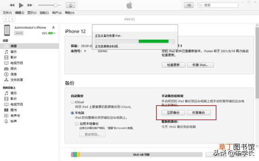Viewport: 259px width, 161px height.
Task: Open the 编辑(E) menu
Action: coord(19,13)
